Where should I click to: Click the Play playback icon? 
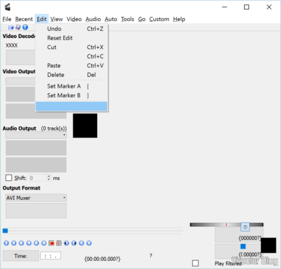6,243
